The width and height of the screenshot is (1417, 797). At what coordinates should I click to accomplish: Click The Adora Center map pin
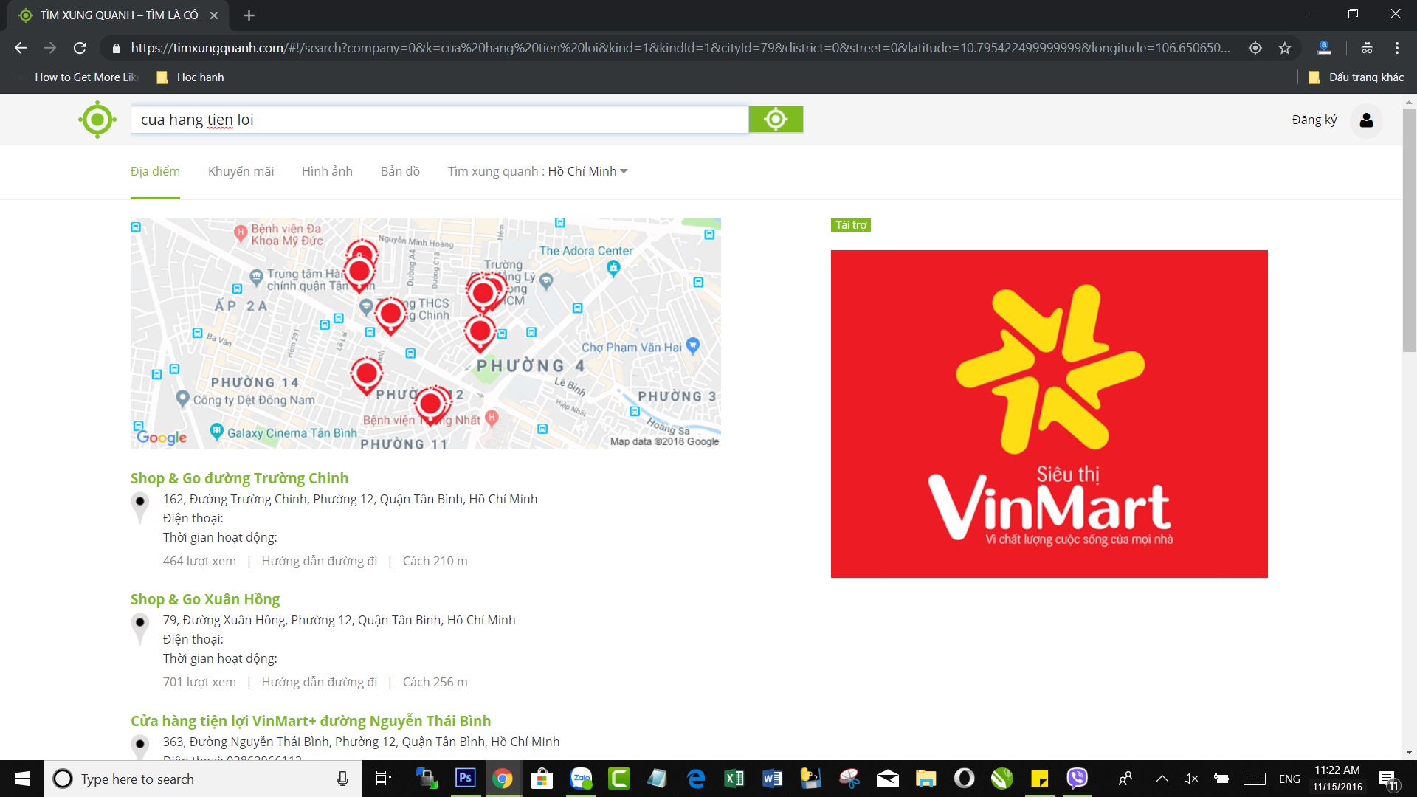[613, 269]
